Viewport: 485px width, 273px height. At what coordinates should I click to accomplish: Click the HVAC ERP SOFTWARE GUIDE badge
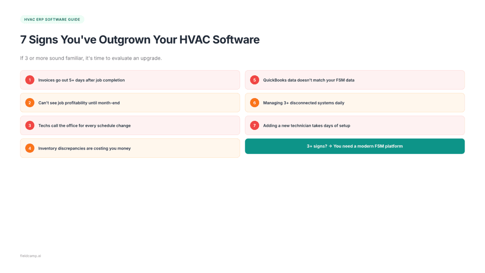[52, 19]
